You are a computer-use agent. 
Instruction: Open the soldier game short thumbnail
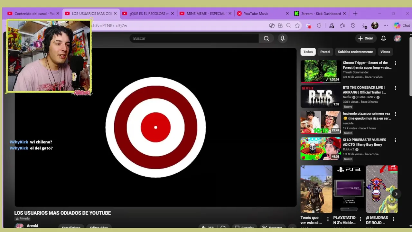316,189
